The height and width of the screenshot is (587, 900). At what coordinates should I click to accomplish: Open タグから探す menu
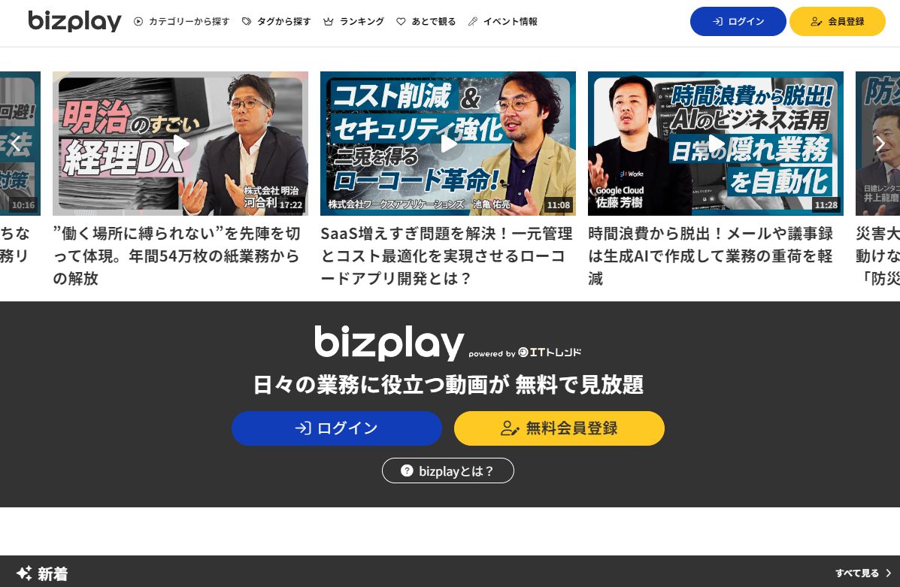[276, 21]
